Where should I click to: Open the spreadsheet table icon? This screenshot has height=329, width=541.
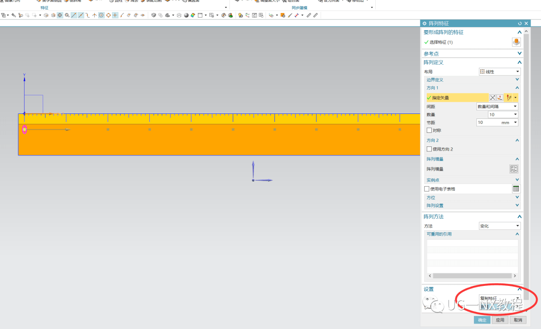point(516,189)
